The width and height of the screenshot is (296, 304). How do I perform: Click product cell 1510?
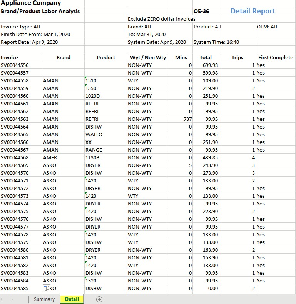click(x=106, y=80)
